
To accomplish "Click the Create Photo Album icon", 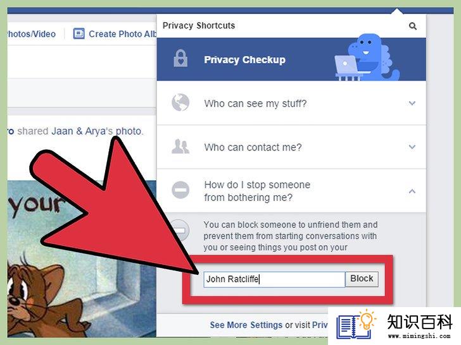I will tap(79, 33).
